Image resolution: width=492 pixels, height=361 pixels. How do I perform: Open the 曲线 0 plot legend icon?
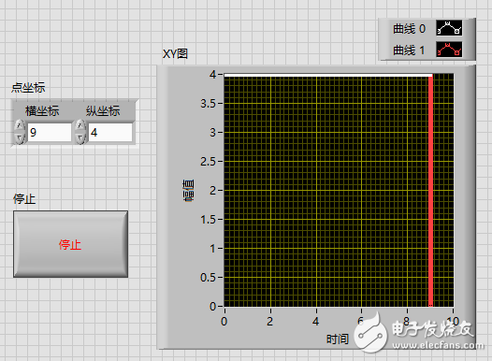[449, 28]
